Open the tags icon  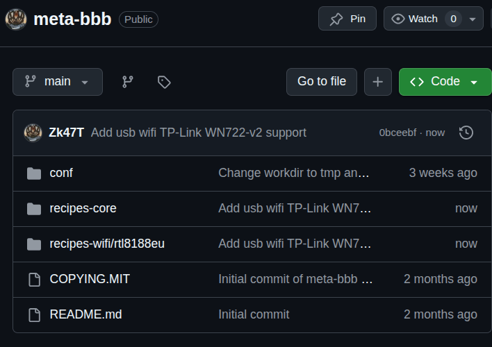[x=164, y=82]
